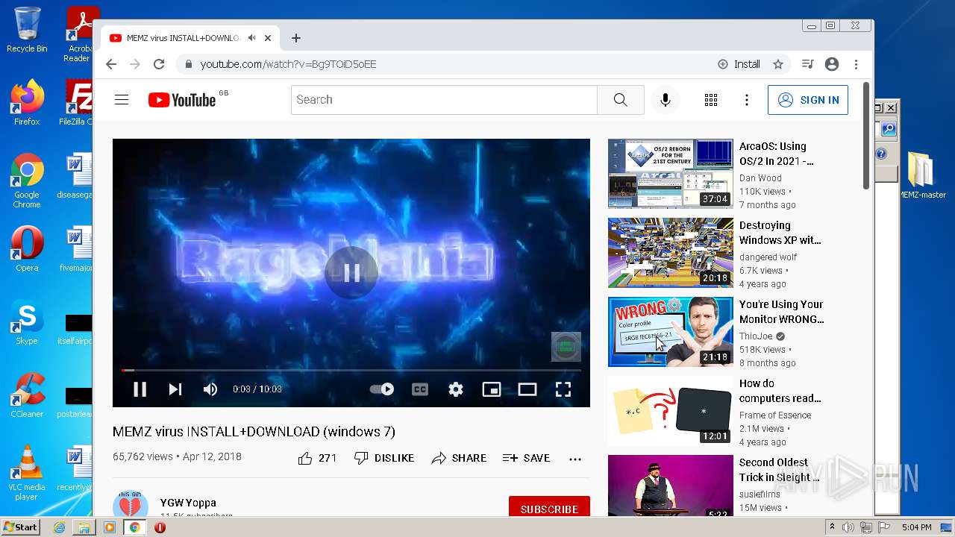Click the taskbar clock 5:04 PM
Screen dimensions: 955x537
916,527
